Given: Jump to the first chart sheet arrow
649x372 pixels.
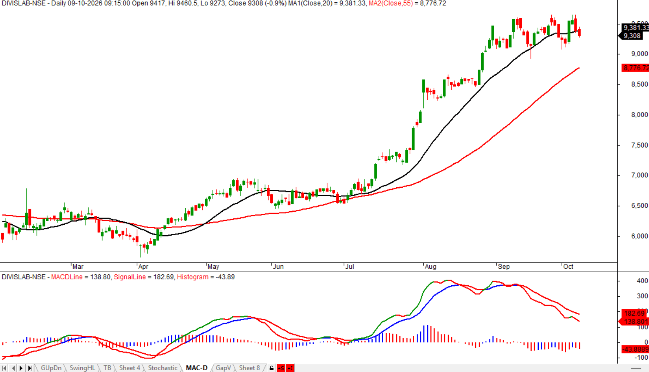Looking at the screenshot, I should point(4,368).
